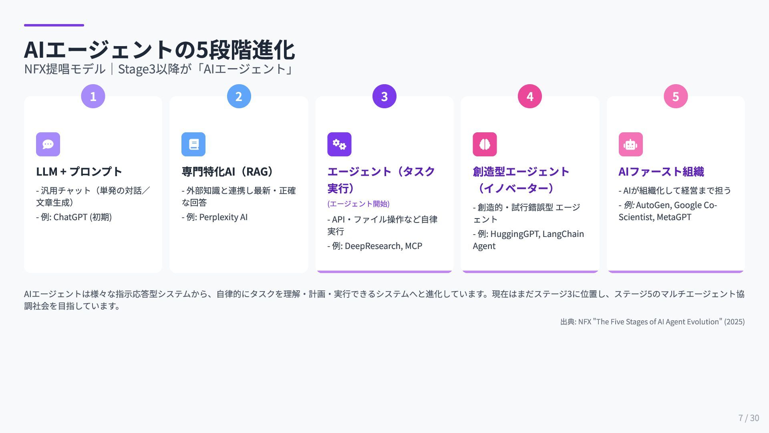Click the line 例: ChatGPT (初期)
Image resolution: width=769 pixels, height=433 pixels.
pyautogui.click(x=74, y=217)
